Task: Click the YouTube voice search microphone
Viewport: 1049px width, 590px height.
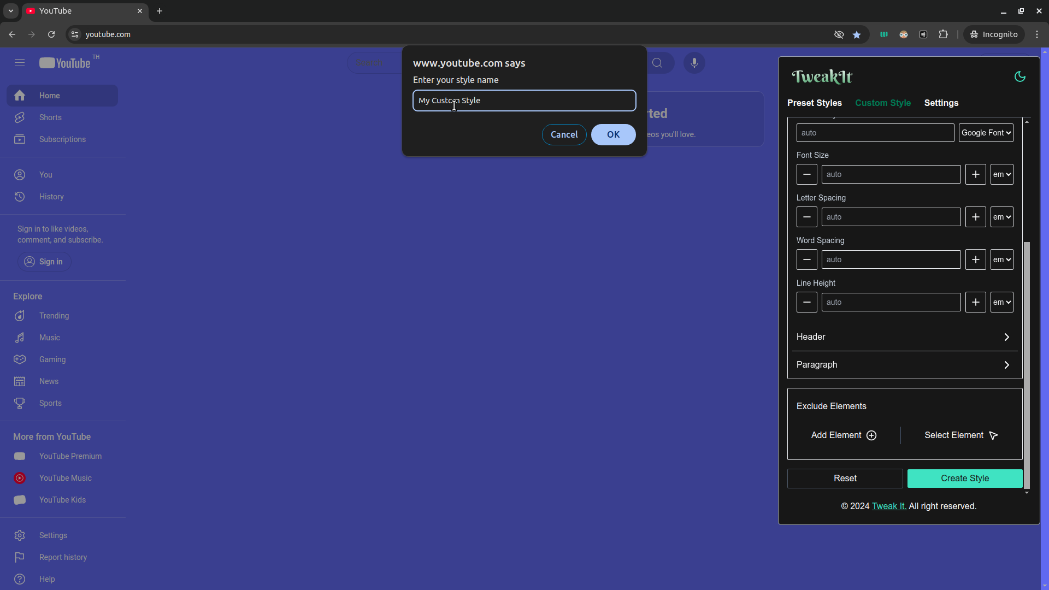Action: click(x=694, y=63)
